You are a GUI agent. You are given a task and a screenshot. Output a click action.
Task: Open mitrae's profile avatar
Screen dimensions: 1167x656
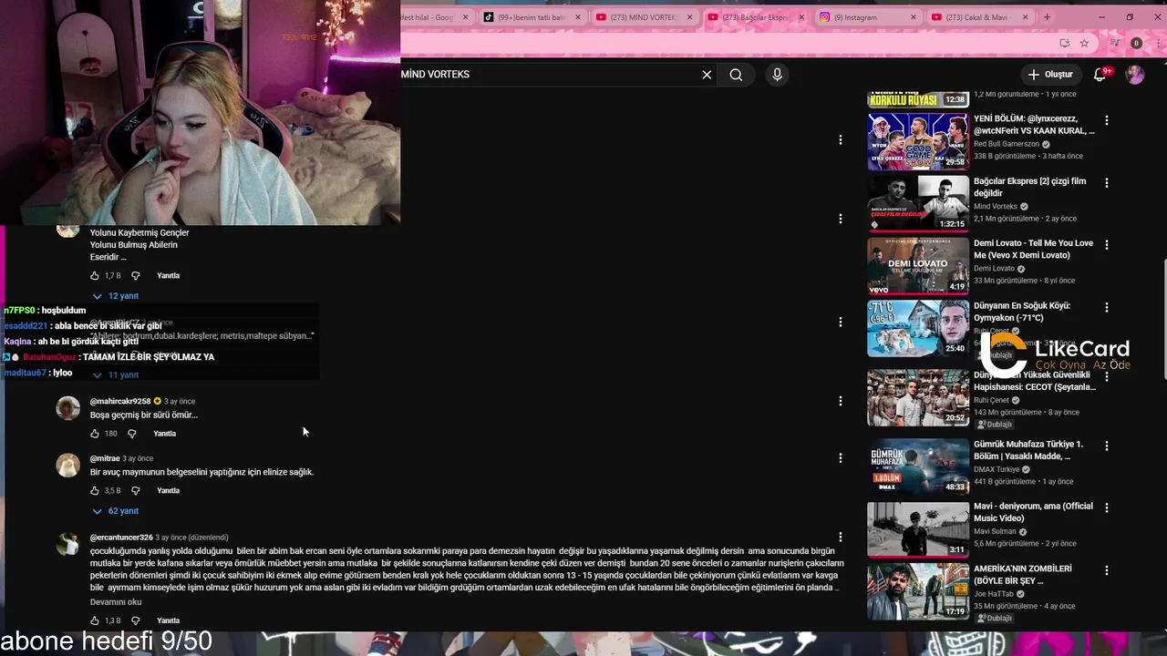68,466
